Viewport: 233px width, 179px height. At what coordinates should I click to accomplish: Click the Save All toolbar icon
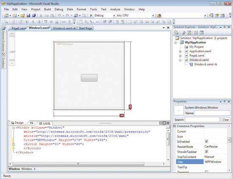(34, 15)
